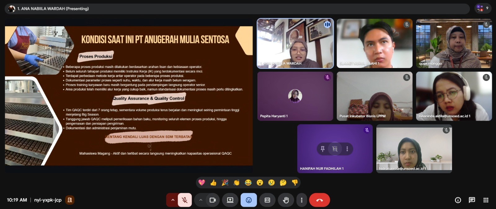Image resolution: width=496 pixels, height=209 pixels.
Task: Select qcqa monggo video tile
Action: point(454,43)
